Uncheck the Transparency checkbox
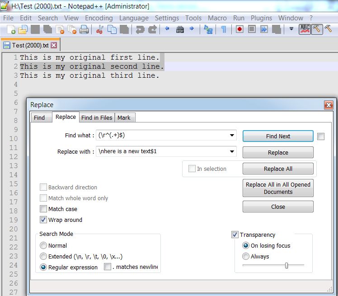The image size is (338, 296). click(235, 235)
